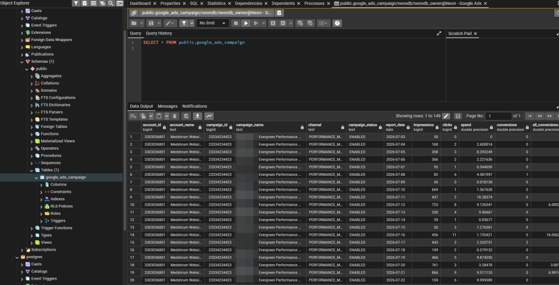This screenshot has height=285, width=559.
Task: Open the No limit rows dropdown
Action: (213, 23)
